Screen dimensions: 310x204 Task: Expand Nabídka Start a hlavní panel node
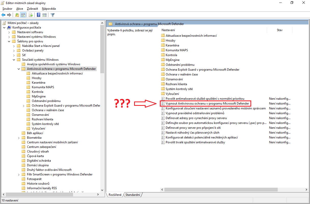point(14,46)
